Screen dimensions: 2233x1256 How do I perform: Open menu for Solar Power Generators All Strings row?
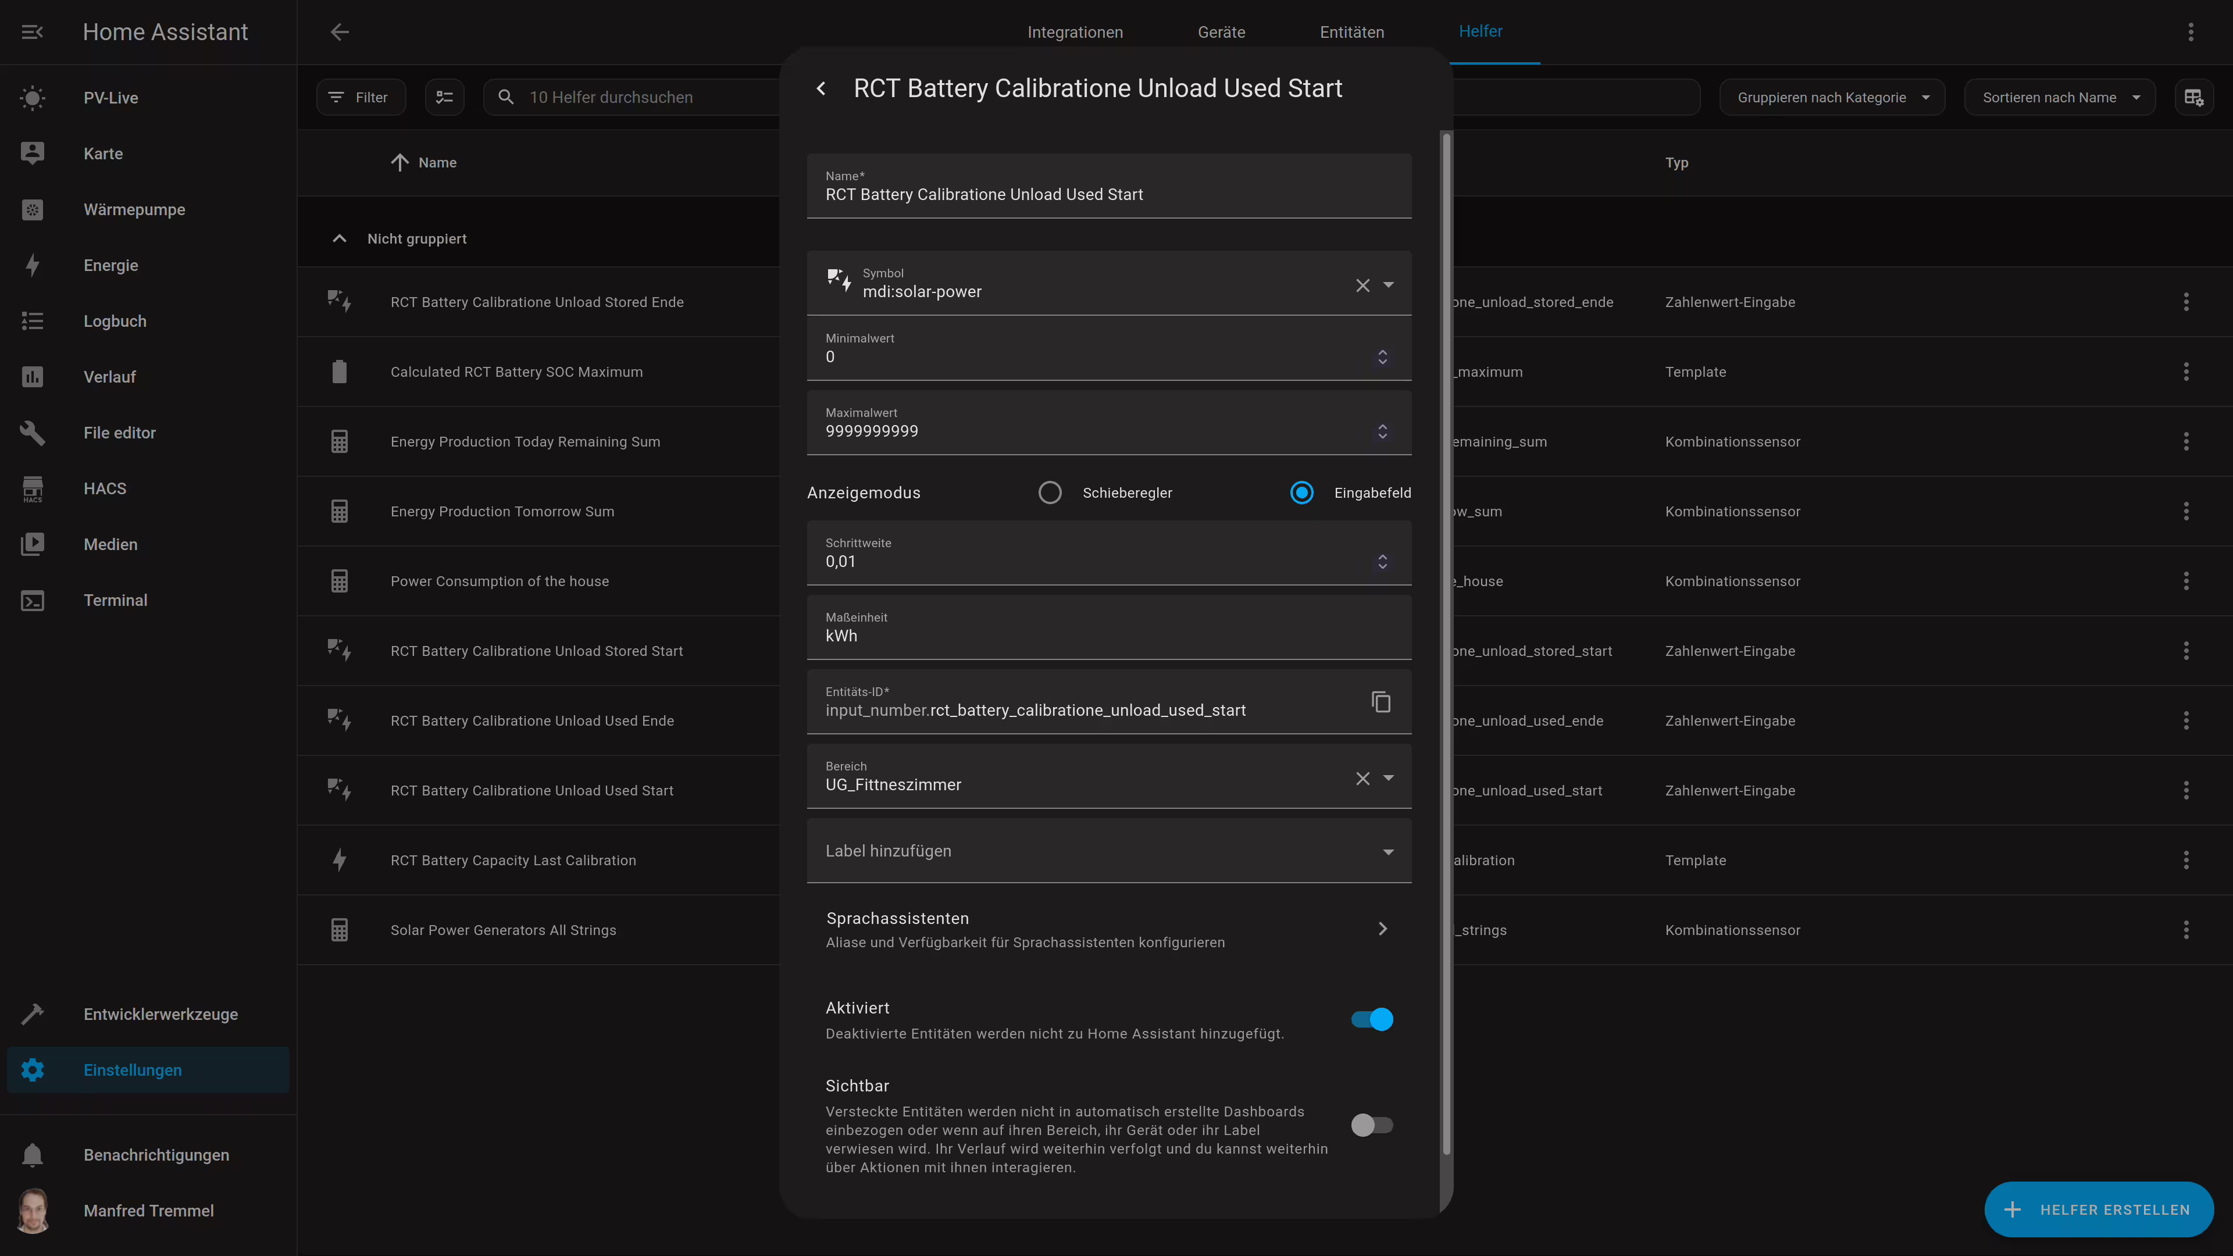pyautogui.click(x=2186, y=930)
